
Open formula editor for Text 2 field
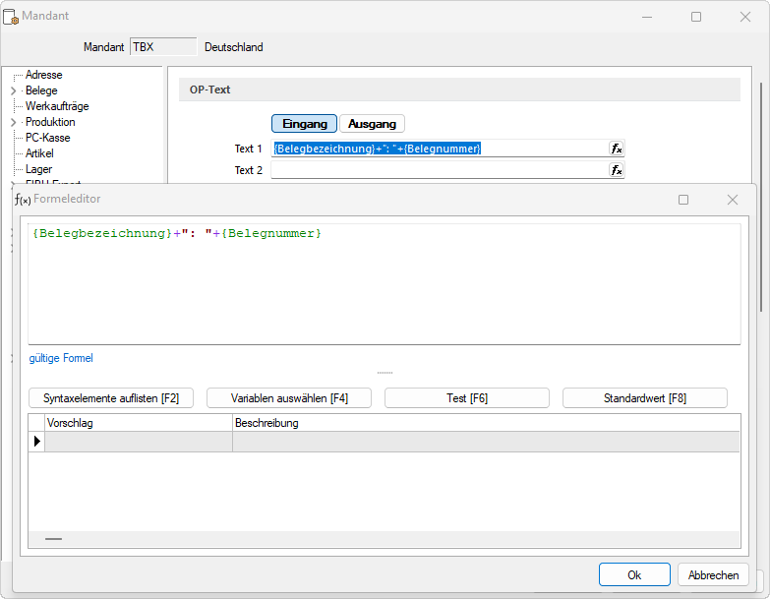click(617, 170)
